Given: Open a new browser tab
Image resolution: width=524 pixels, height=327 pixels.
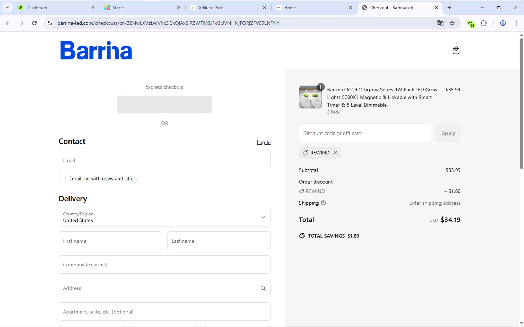Looking at the screenshot, I should pyautogui.click(x=450, y=7).
